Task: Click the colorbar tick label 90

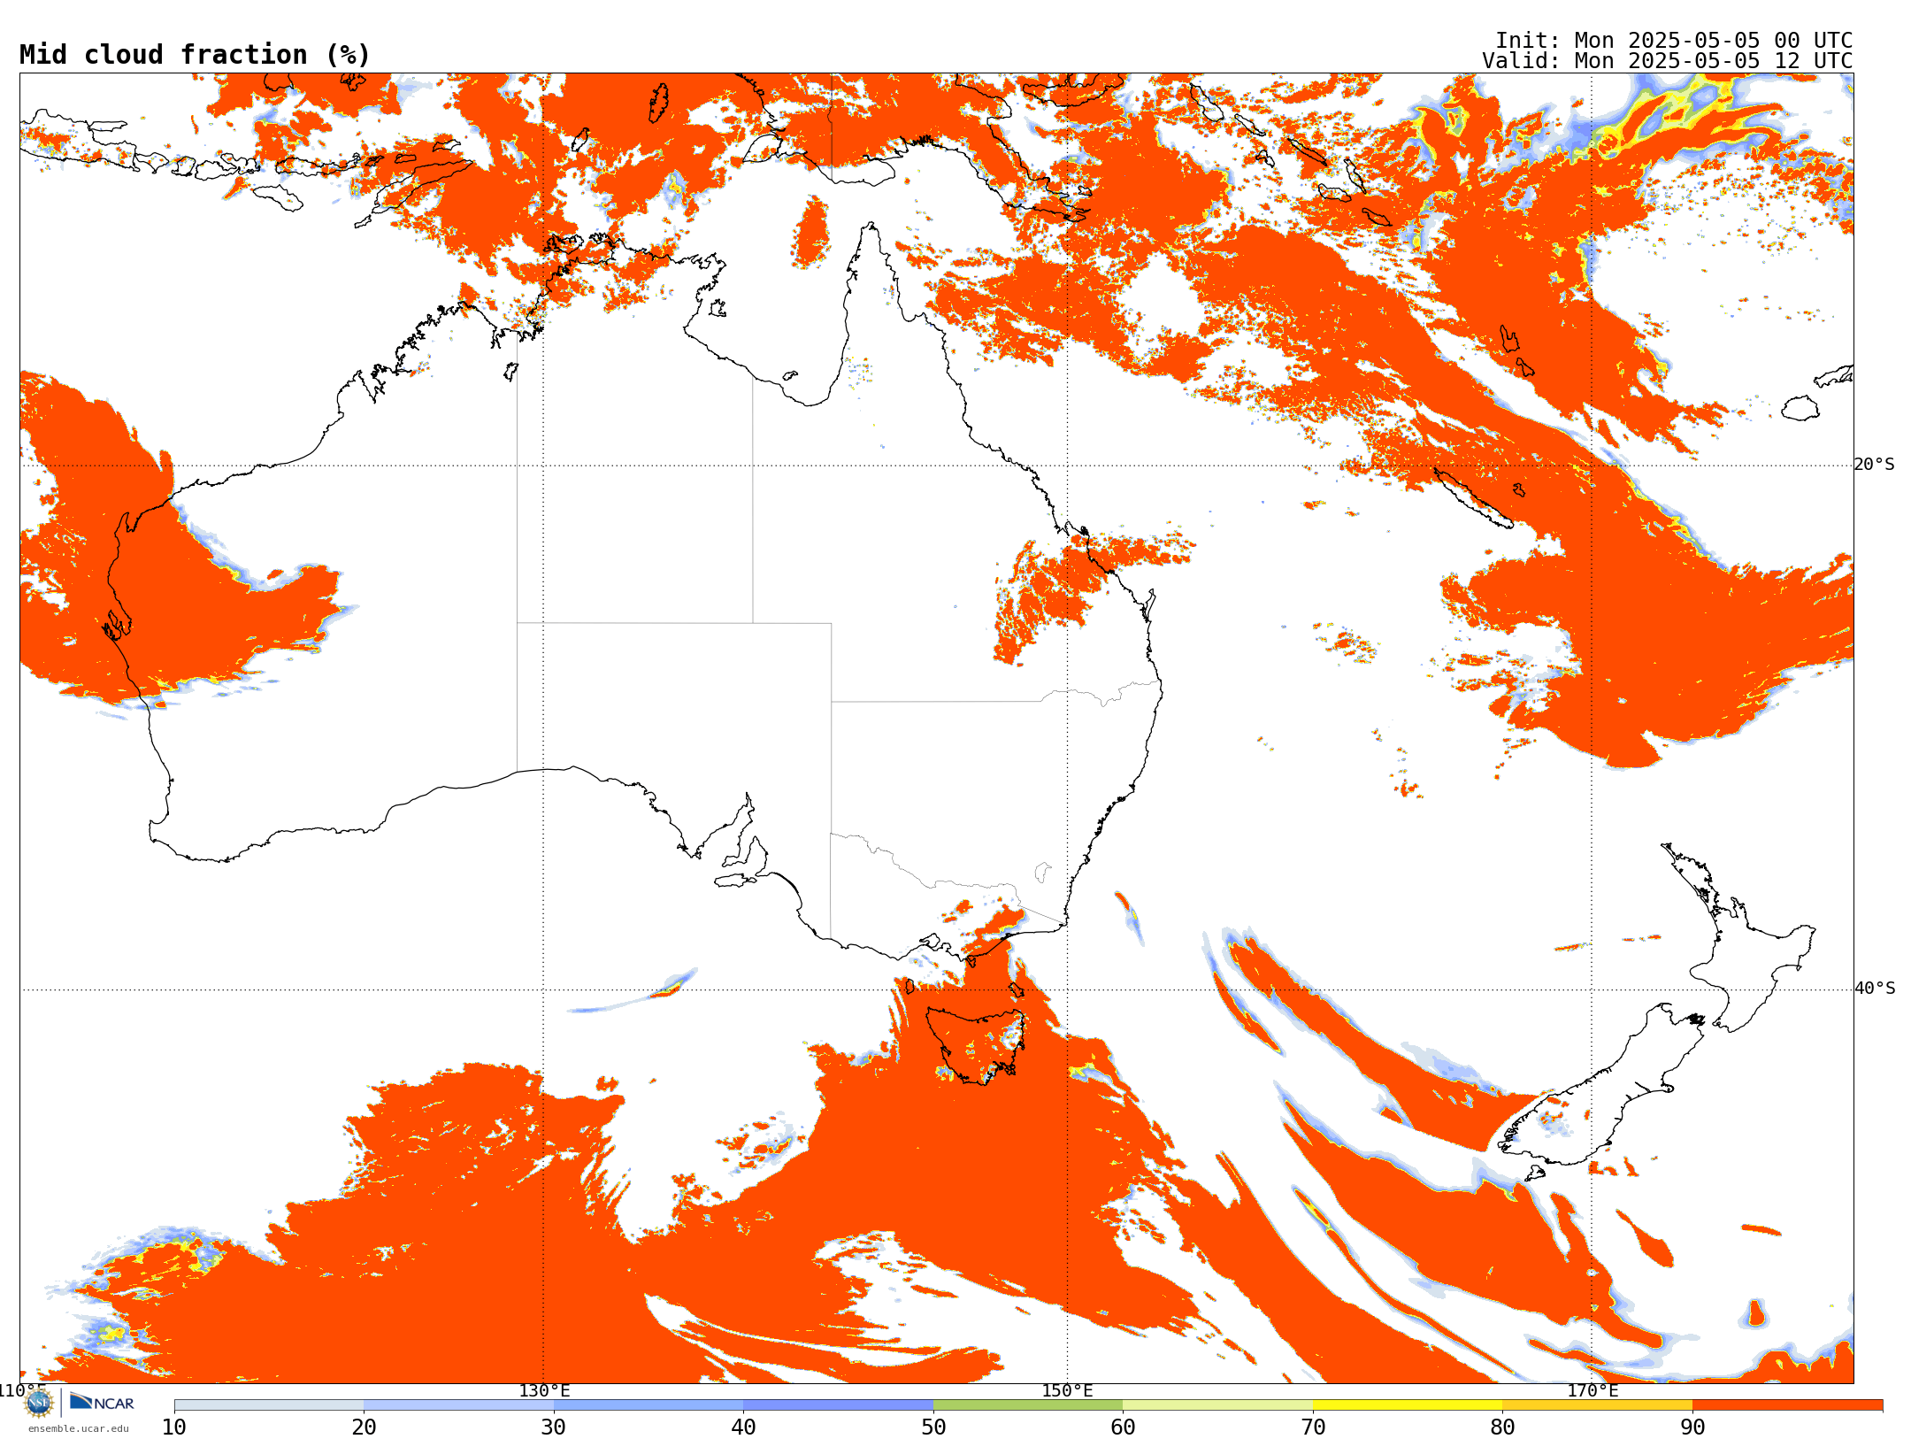Action: point(1692,1427)
